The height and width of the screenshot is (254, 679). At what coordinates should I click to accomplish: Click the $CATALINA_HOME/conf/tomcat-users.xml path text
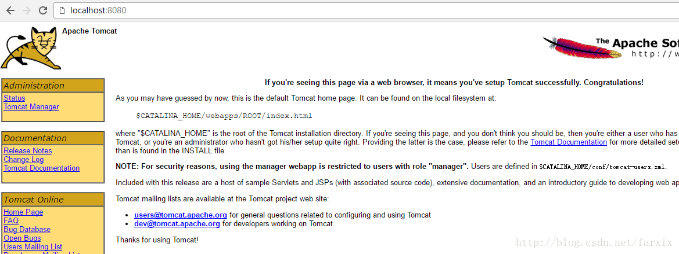click(x=602, y=167)
